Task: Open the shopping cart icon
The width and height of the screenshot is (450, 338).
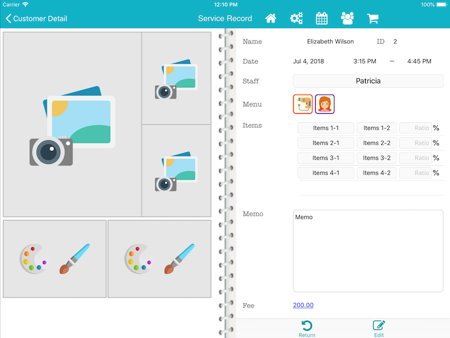Action: (373, 19)
